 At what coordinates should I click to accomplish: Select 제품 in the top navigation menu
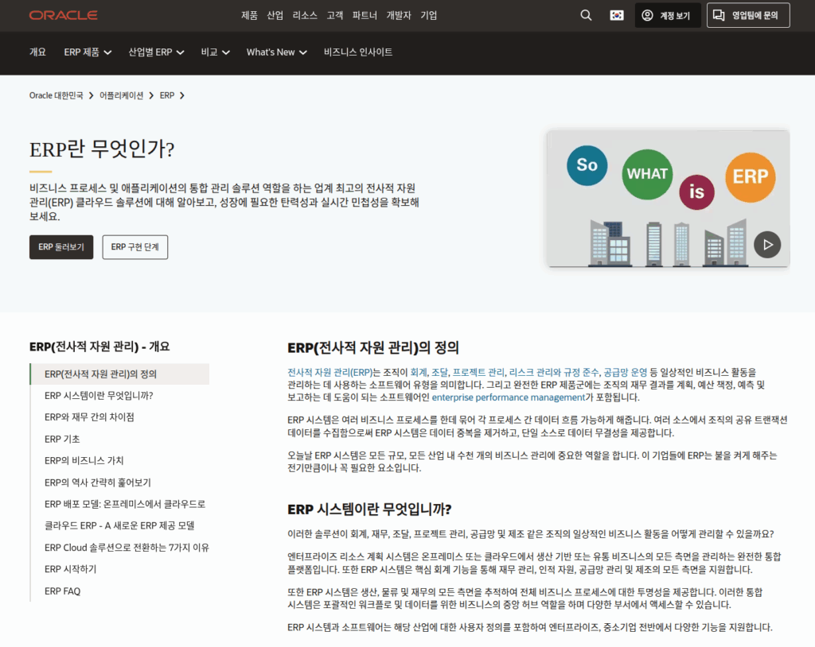pyautogui.click(x=248, y=15)
